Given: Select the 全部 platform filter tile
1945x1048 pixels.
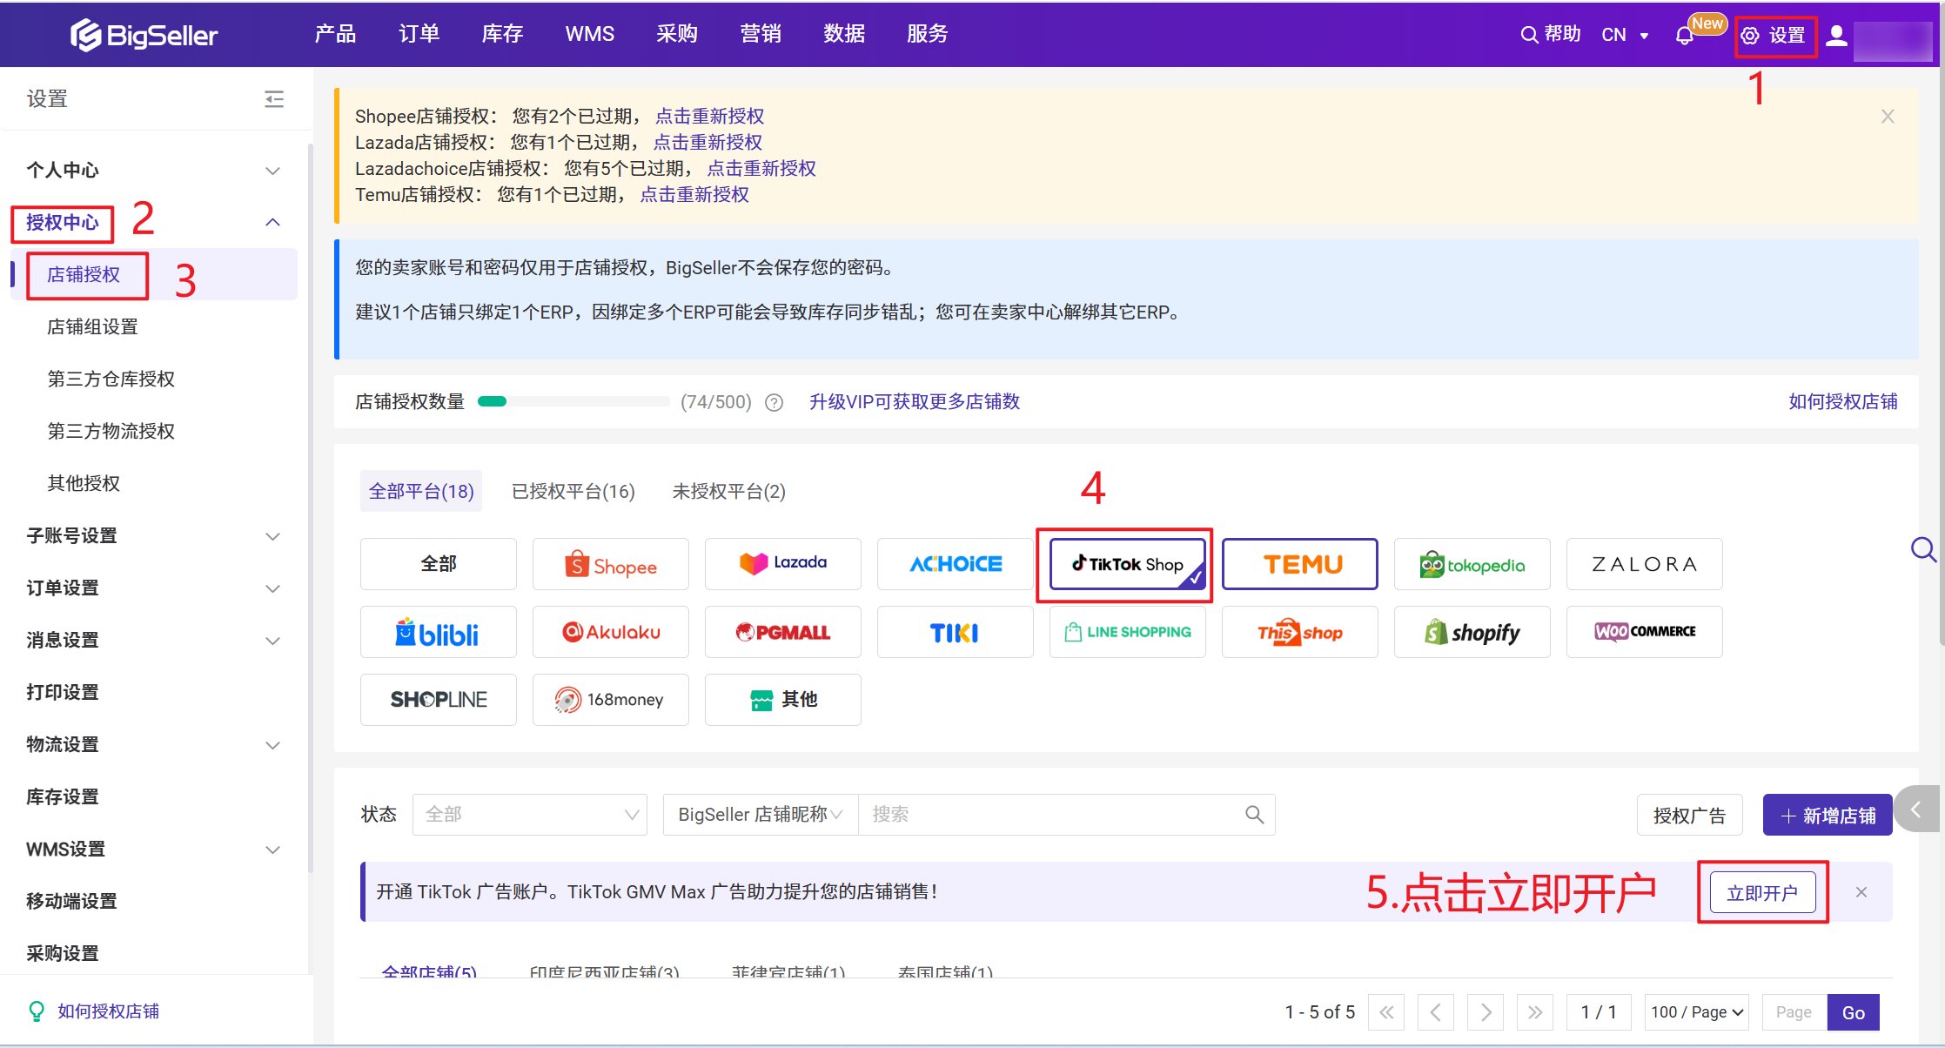Looking at the screenshot, I should tap(439, 565).
